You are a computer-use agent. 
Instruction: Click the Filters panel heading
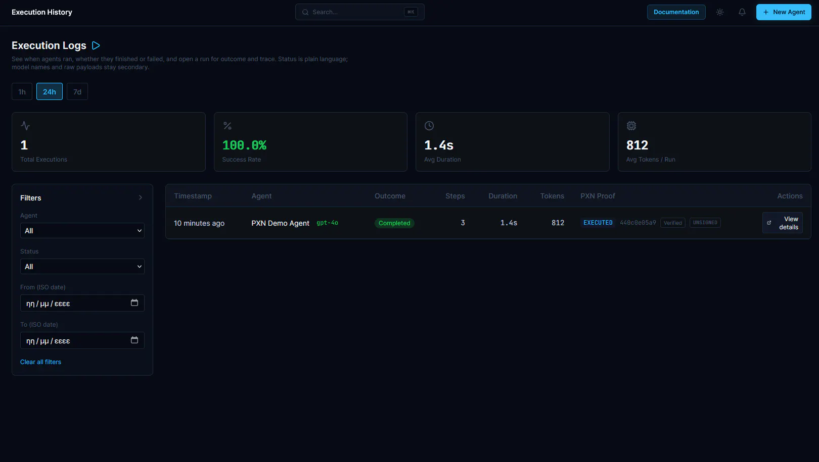(31, 198)
